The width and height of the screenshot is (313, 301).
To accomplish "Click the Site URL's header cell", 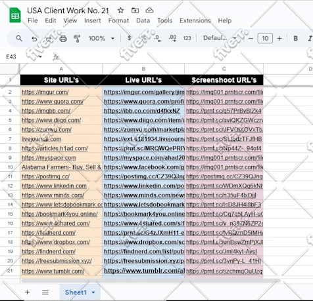I will [61, 80].
